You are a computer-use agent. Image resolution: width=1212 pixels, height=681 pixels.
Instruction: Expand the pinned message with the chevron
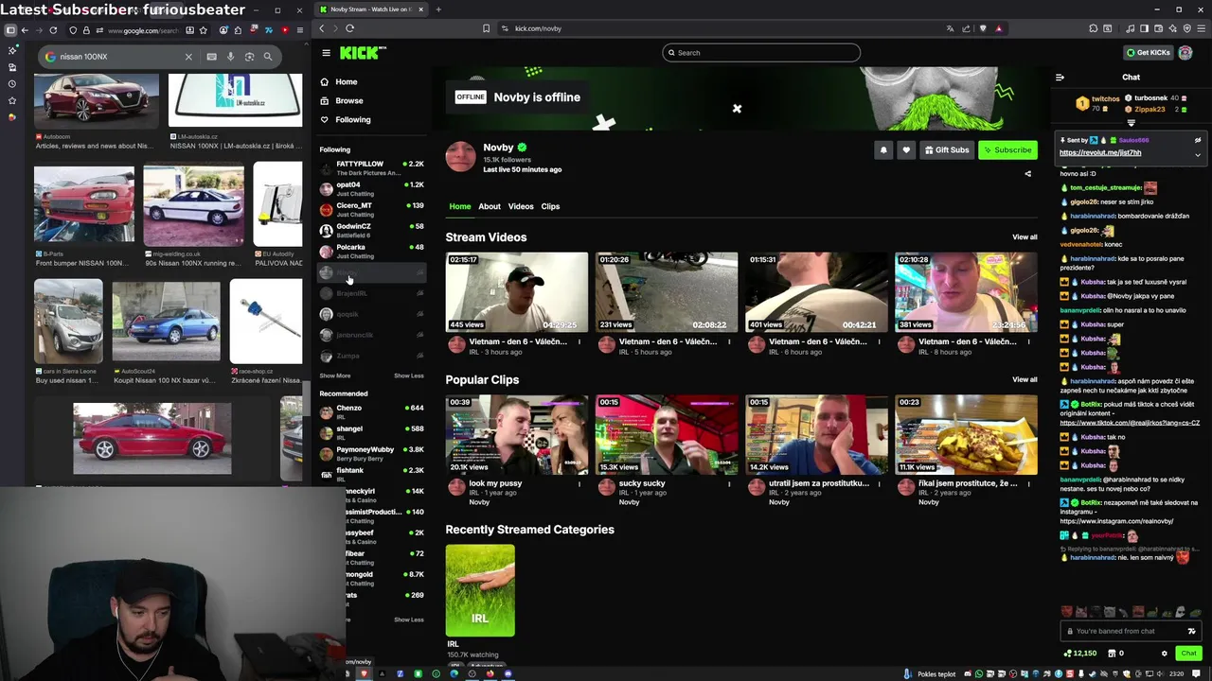1197,154
